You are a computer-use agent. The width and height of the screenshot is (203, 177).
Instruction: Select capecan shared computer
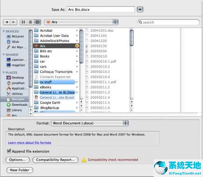[16, 60]
